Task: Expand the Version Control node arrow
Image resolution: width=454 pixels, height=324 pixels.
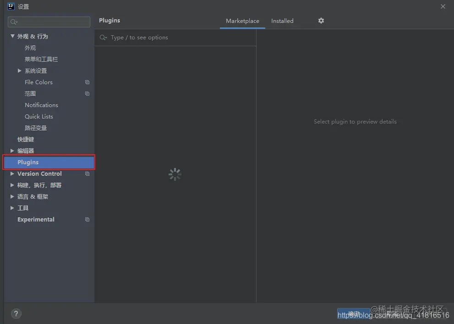Action: (x=12, y=173)
